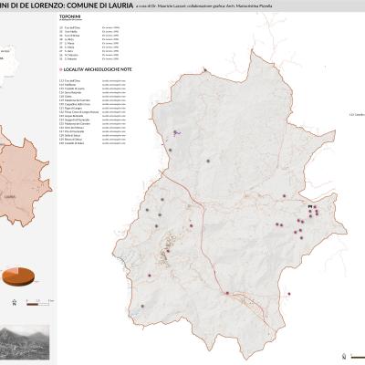Click the Comune di Lauria title text
This screenshot has height=365, width=365.
[x=99, y=5]
